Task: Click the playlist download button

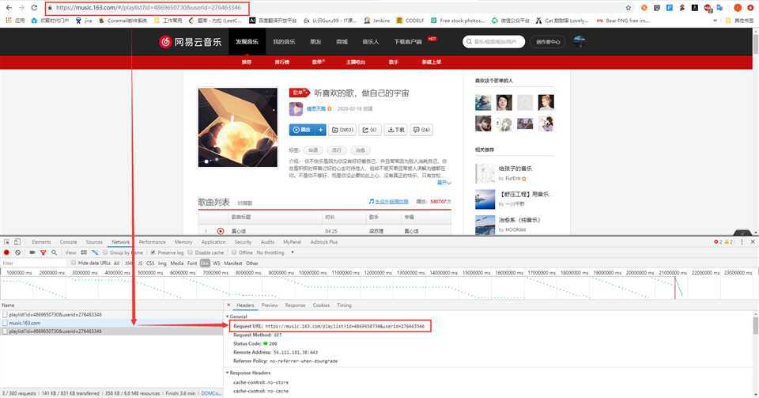Action: (395, 130)
